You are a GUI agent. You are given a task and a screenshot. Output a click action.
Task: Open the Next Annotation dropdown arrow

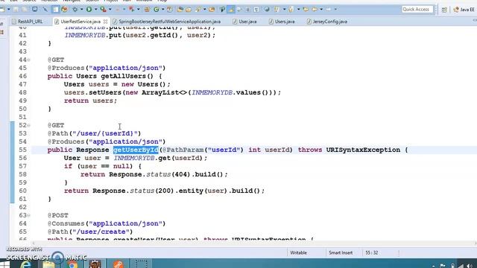click(x=284, y=10)
